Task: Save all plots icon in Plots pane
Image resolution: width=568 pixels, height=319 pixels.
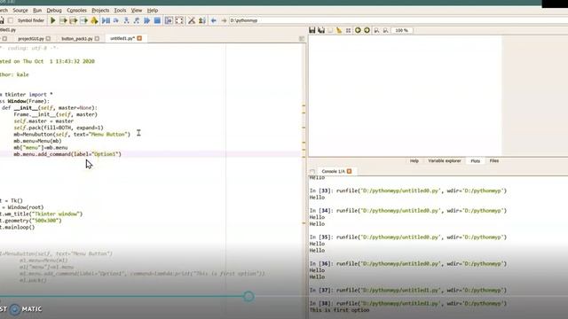Action: [x=321, y=30]
